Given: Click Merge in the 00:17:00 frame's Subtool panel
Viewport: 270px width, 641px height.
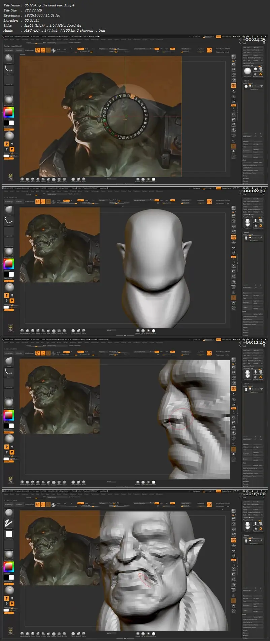Looking at the screenshot, I should pos(245,630).
